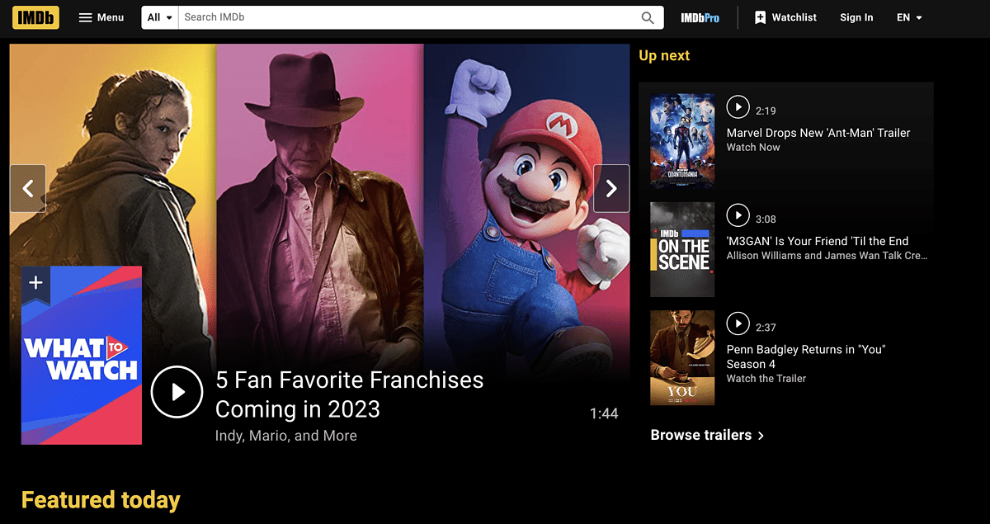
Task: Open "'M3GAN' Is Your Friend 'Til the End"
Action: pos(818,241)
